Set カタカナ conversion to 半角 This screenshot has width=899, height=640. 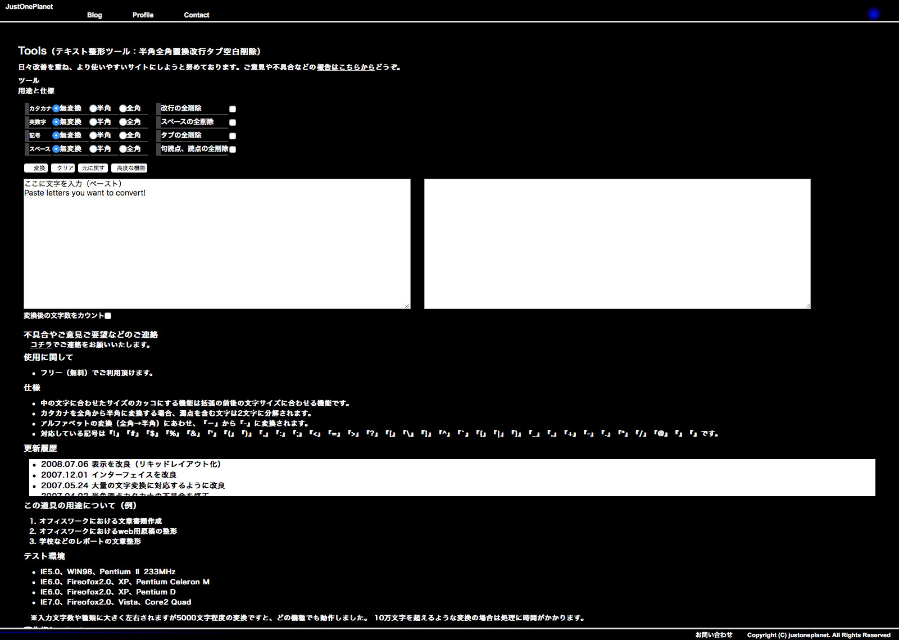pyautogui.click(x=93, y=108)
